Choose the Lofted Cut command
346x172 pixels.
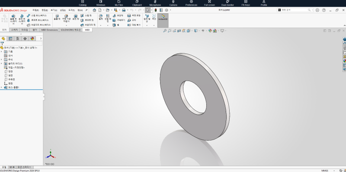[87, 20]
